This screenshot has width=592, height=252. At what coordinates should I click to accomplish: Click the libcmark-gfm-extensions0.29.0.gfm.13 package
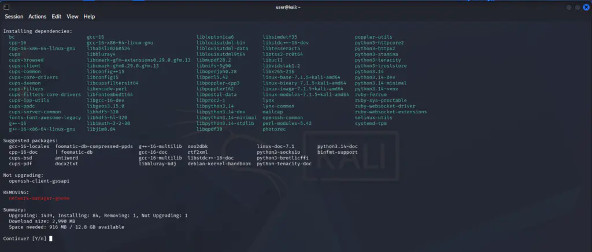pos(139,60)
